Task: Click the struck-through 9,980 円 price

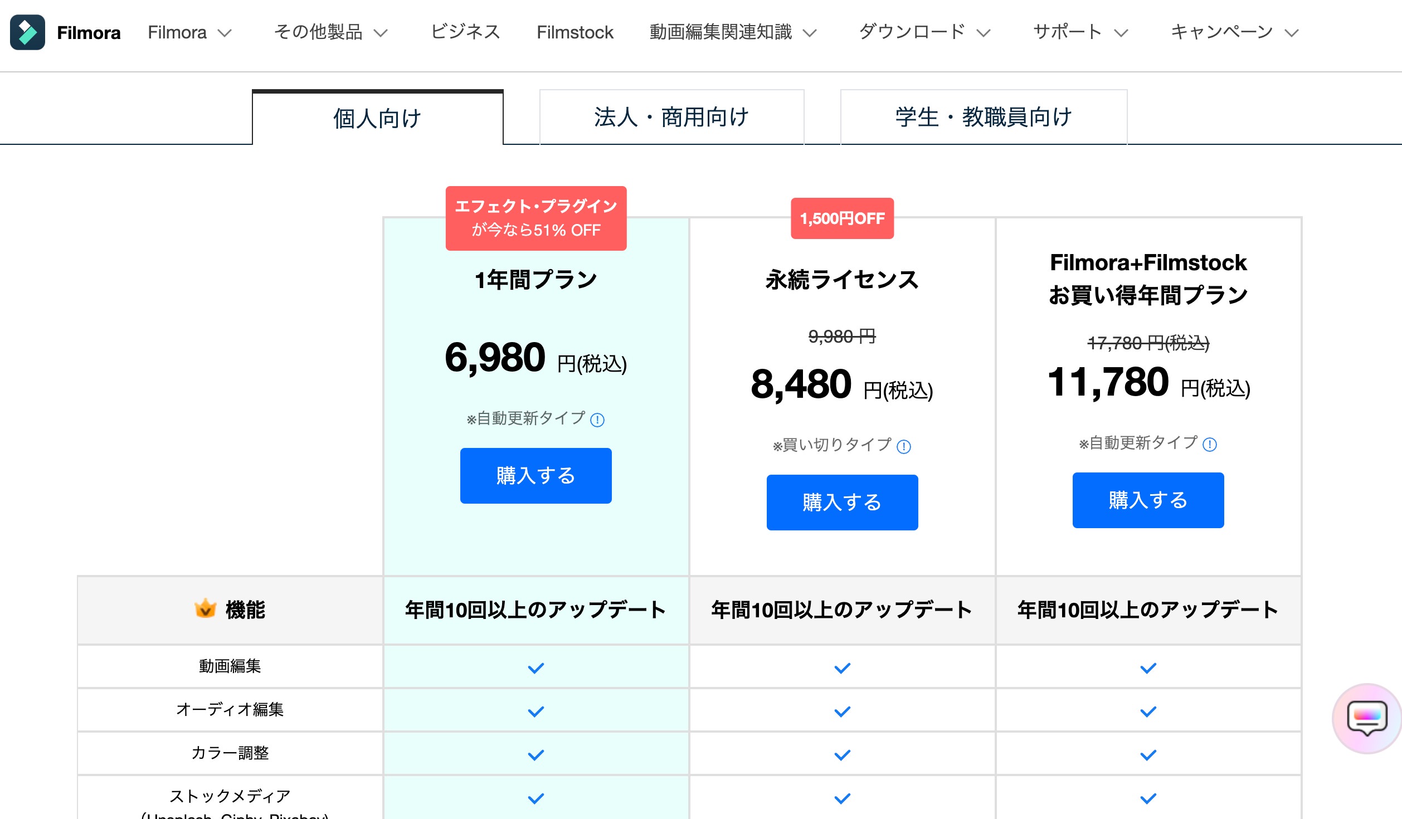Action: tap(842, 337)
